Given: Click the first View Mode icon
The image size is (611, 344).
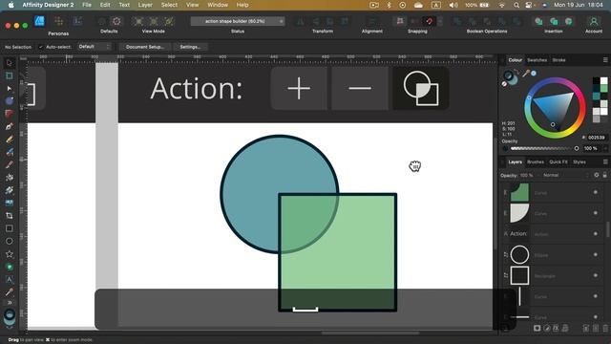Looking at the screenshot, I should pos(138,21).
